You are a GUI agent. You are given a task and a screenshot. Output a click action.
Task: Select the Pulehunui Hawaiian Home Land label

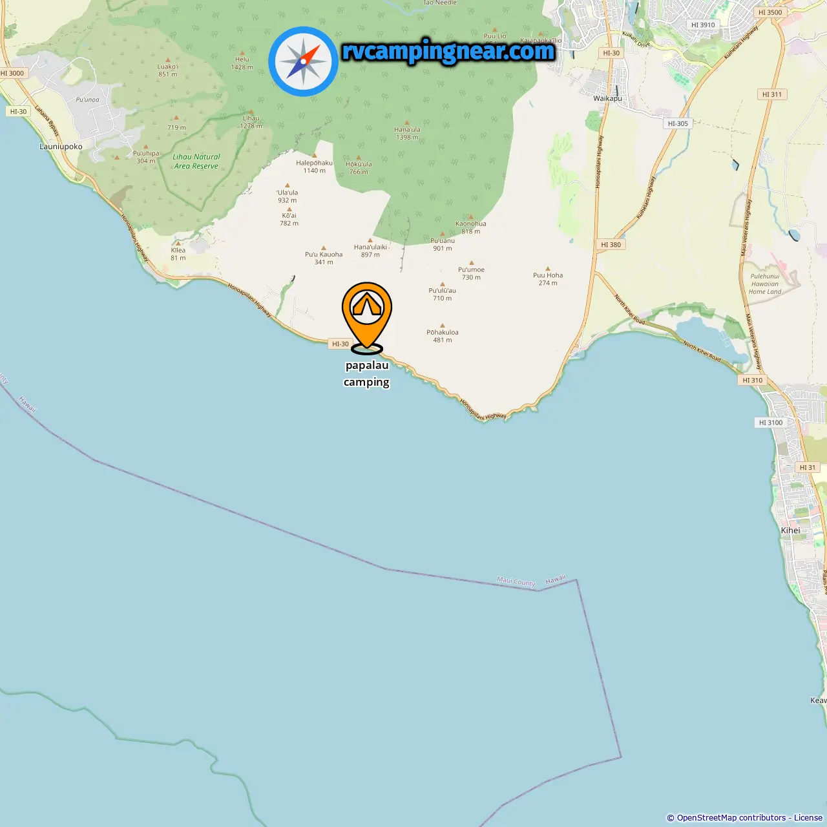point(765,284)
